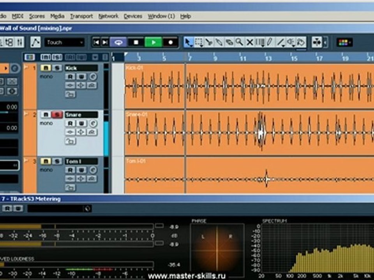Select the Line tool
374x280 pixels.
pyautogui.click(x=280, y=42)
